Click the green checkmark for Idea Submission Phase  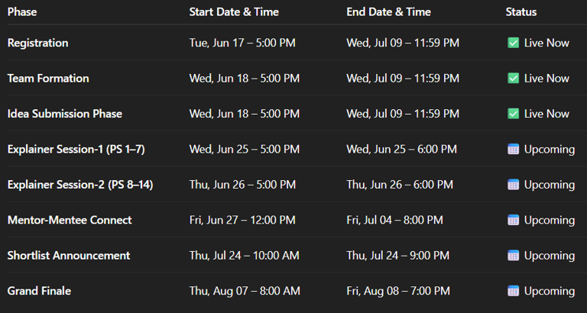513,114
